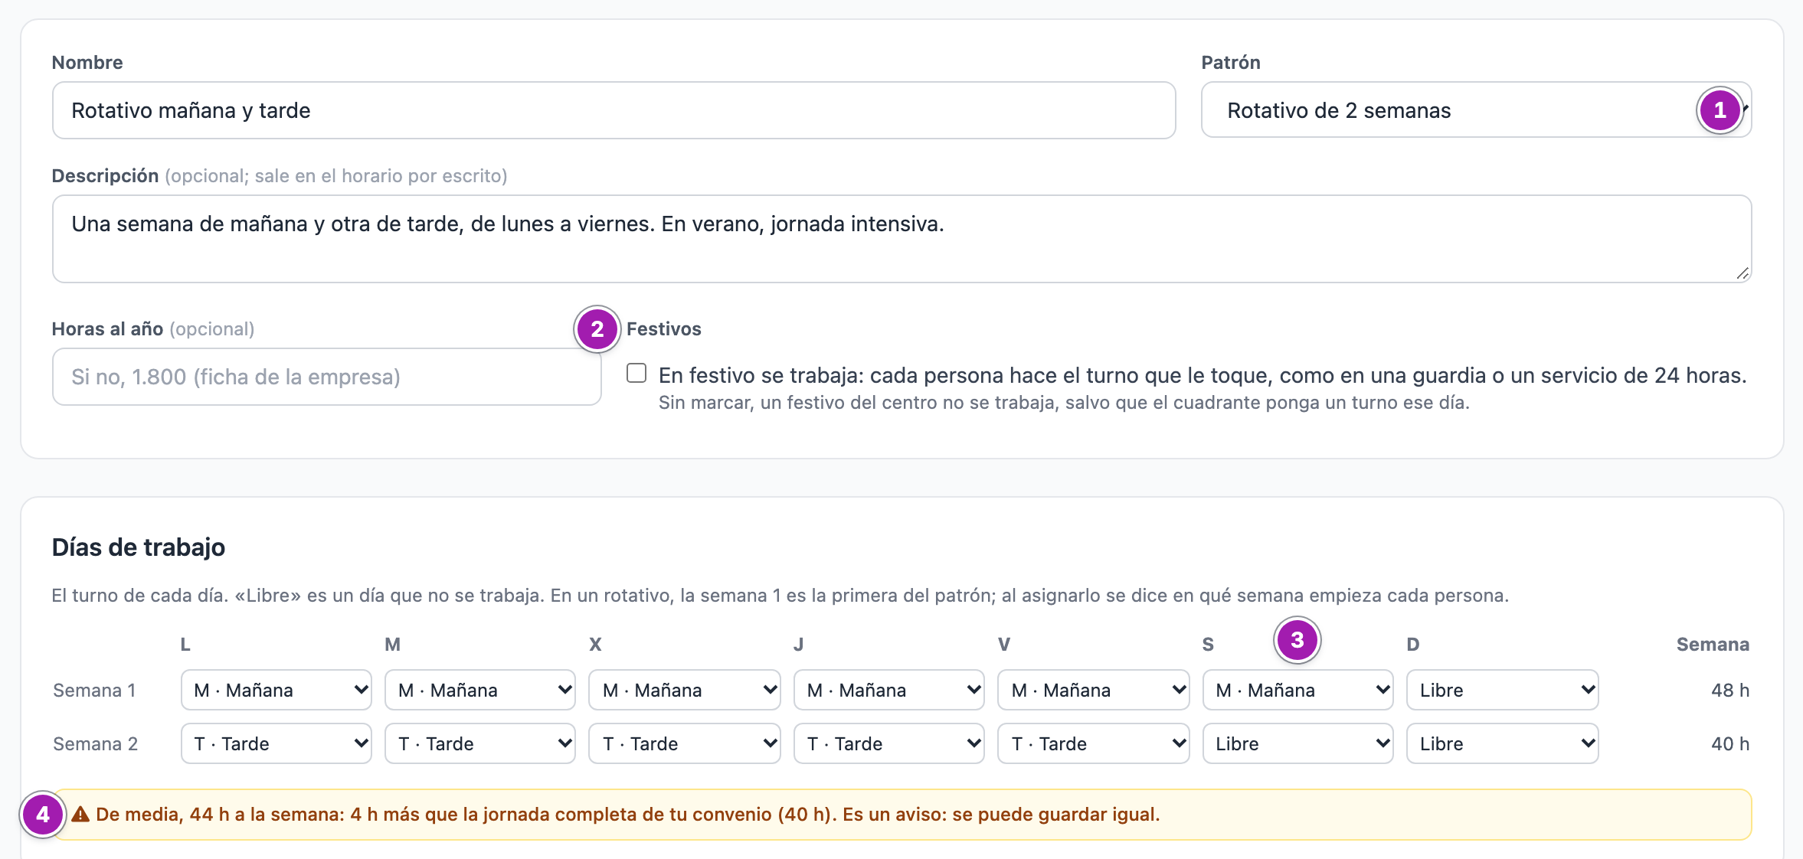Image resolution: width=1803 pixels, height=859 pixels.
Task: Open Semana 2 Friday (V) Tarde dropdown
Action: [1094, 743]
